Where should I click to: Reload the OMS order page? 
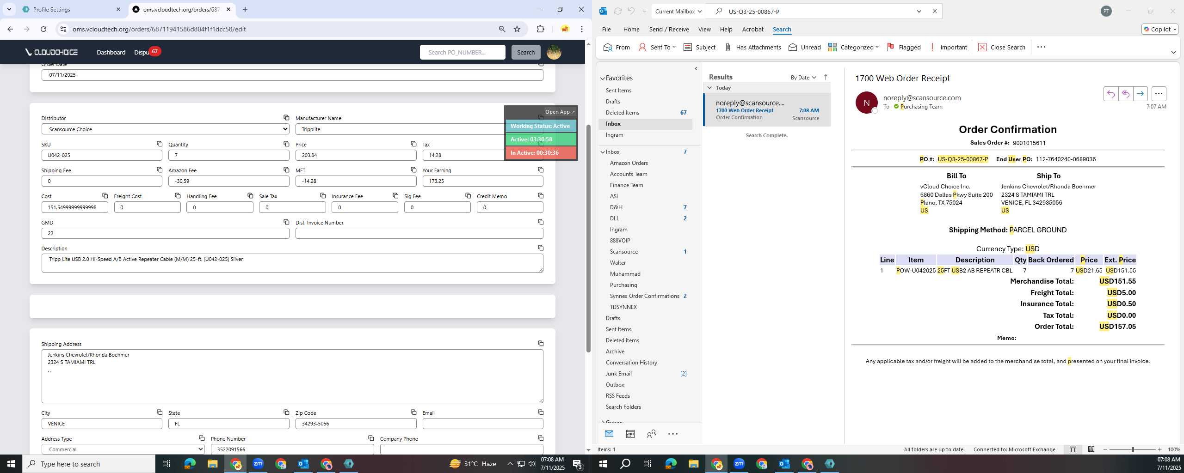pyautogui.click(x=43, y=29)
